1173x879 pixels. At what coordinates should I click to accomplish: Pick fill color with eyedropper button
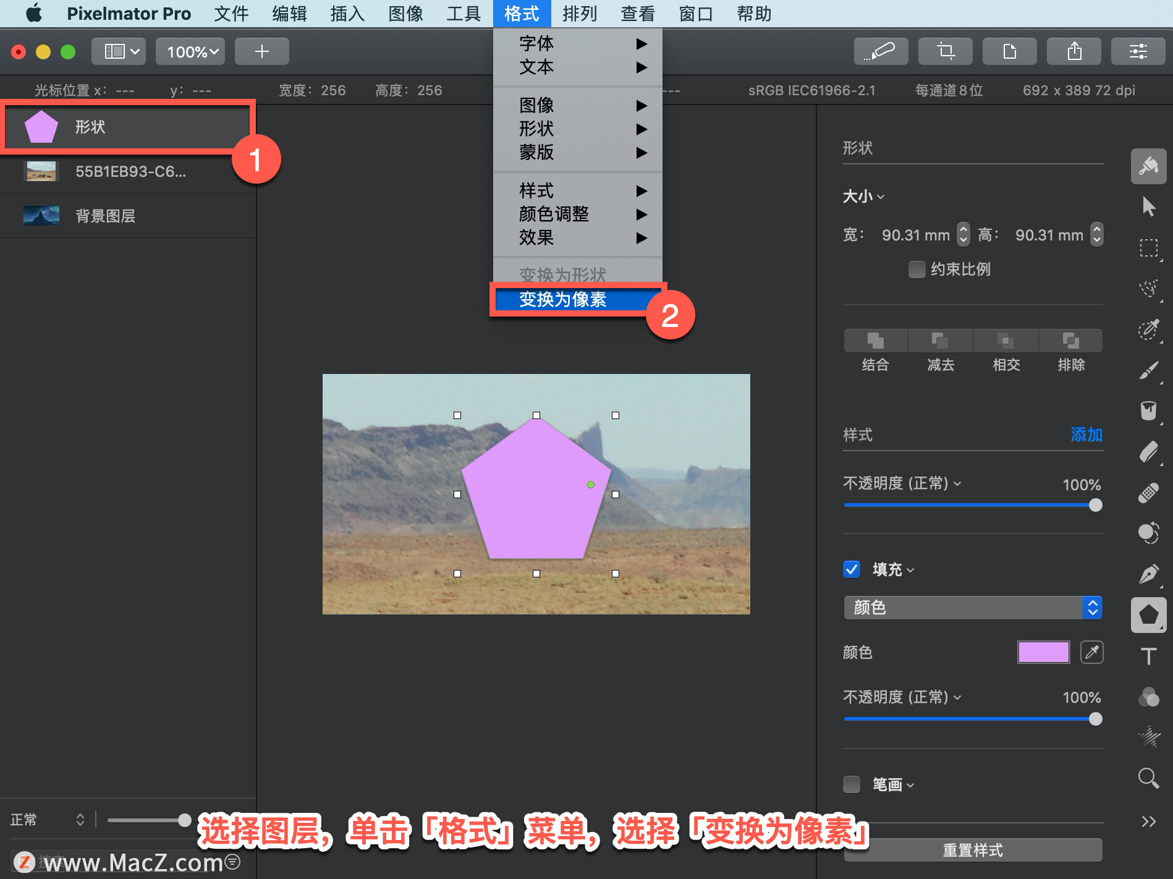[1092, 652]
